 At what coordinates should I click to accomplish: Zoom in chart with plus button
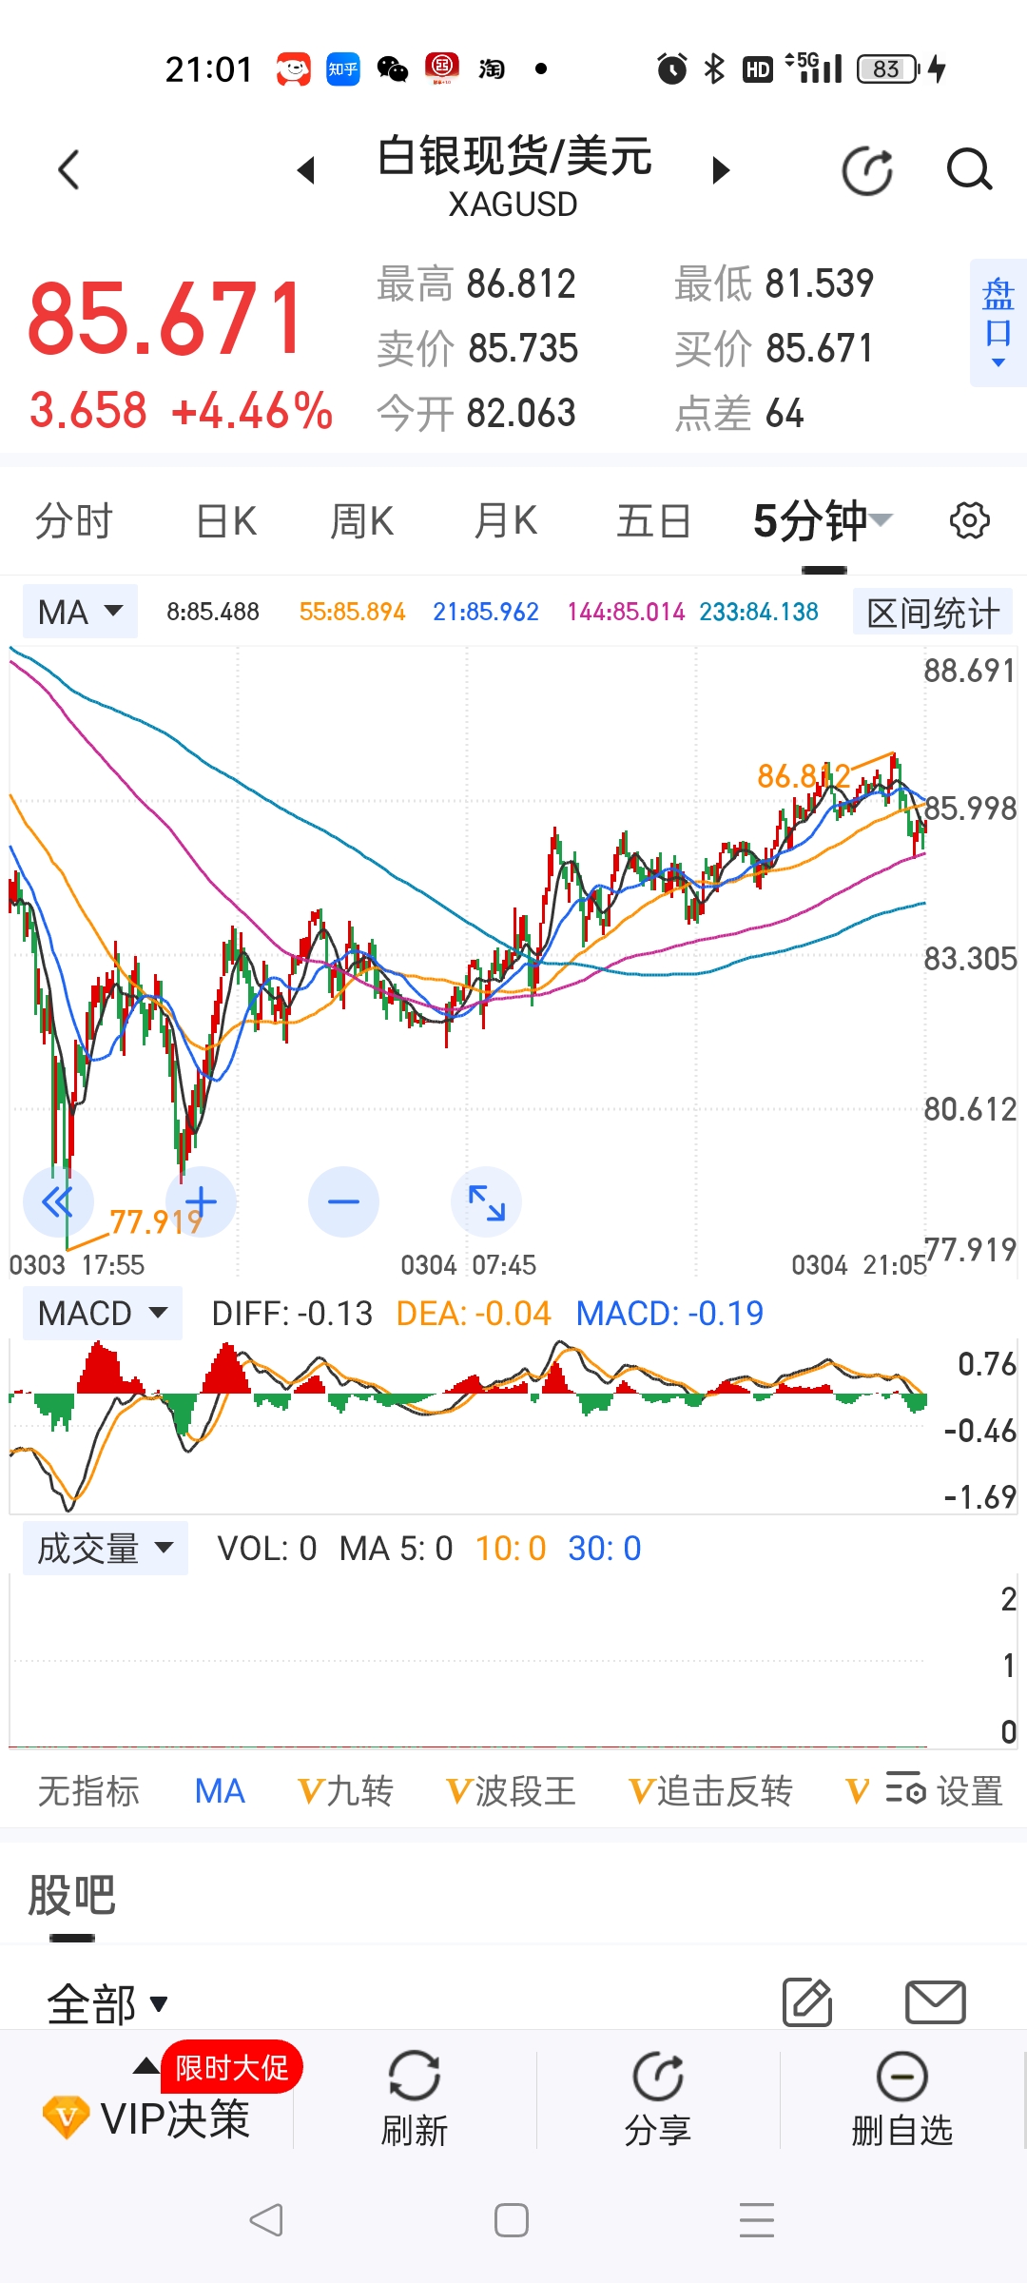point(201,1201)
